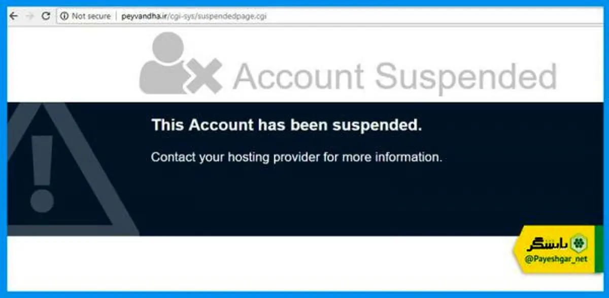The image size is (609, 298).
Task: Click the word 'Suspended' in heading
Action: [466, 76]
